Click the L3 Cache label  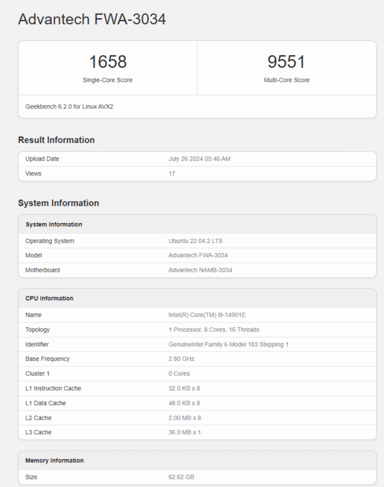click(x=38, y=432)
